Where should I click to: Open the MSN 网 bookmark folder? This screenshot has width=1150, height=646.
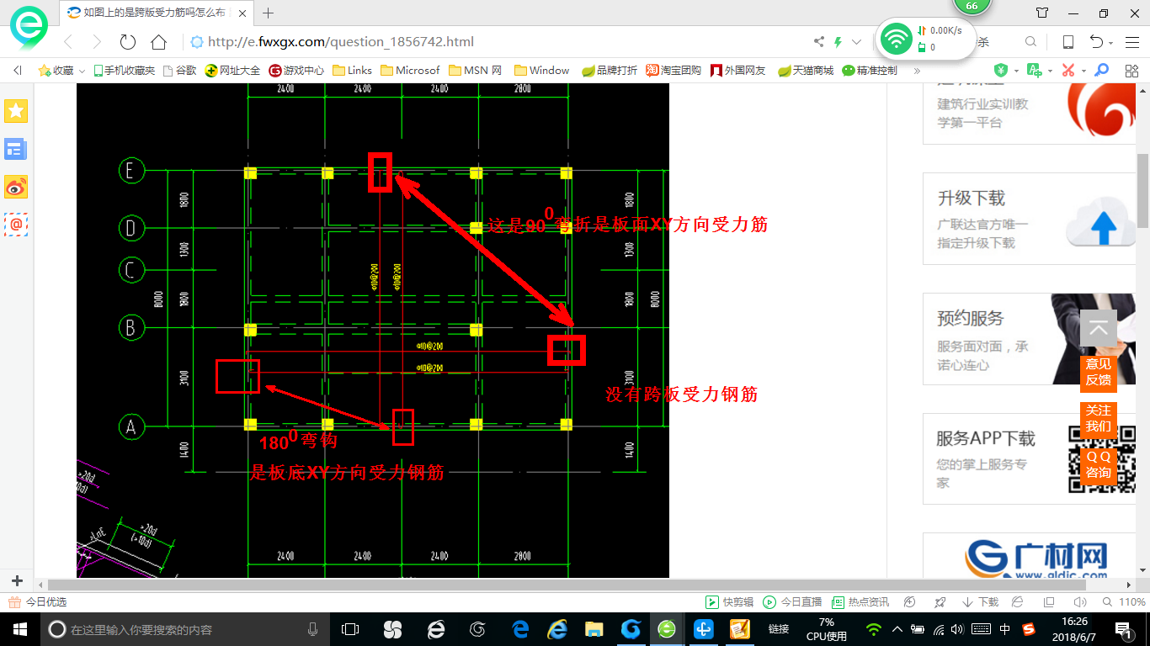(x=477, y=71)
